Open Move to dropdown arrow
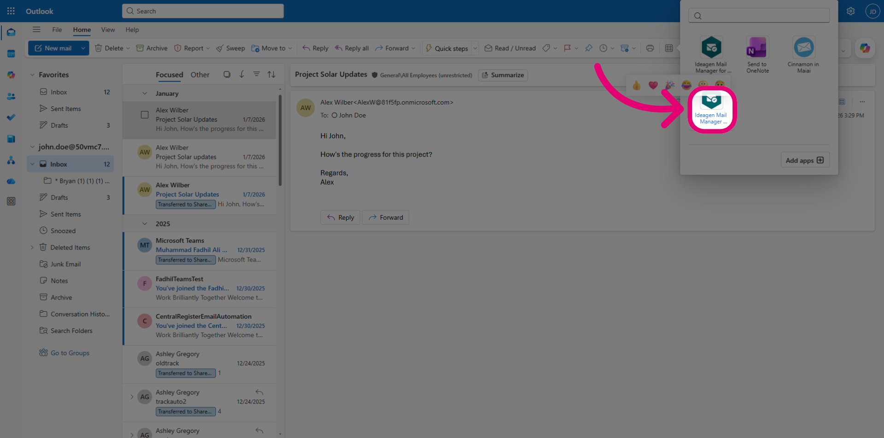884x438 pixels. pyautogui.click(x=290, y=48)
